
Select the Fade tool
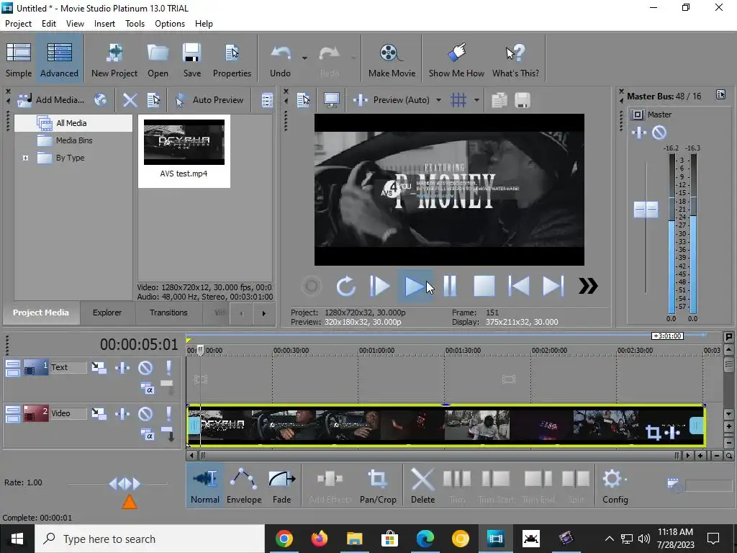[x=282, y=485]
